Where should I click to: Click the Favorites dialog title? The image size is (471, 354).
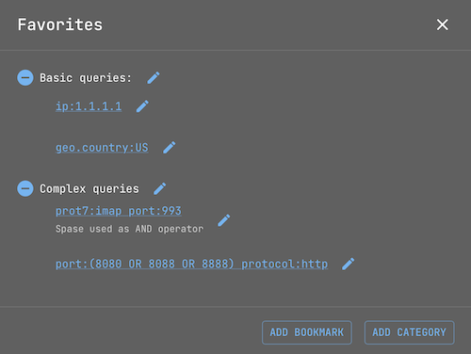tap(60, 24)
